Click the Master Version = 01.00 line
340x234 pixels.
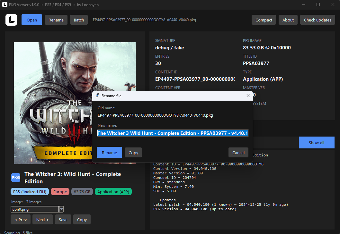click(x=178, y=173)
